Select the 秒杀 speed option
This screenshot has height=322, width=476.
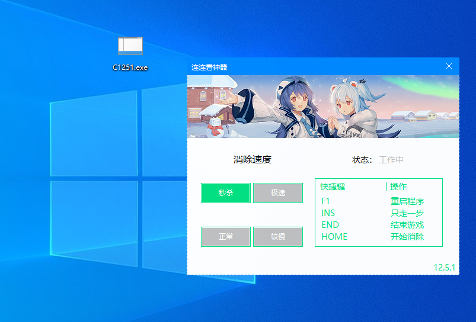226,193
